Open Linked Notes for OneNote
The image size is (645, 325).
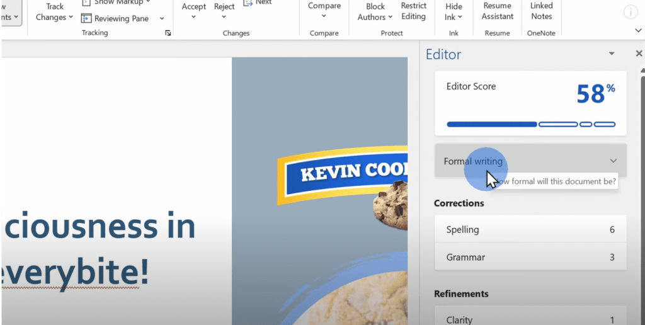click(541, 11)
